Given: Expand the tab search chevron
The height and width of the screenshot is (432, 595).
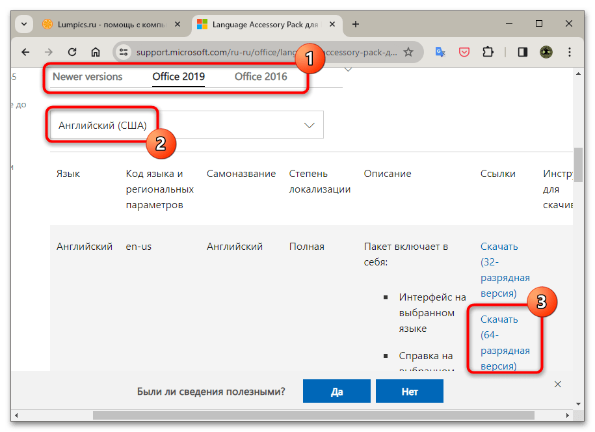Looking at the screenshot, I should [25, 24].
